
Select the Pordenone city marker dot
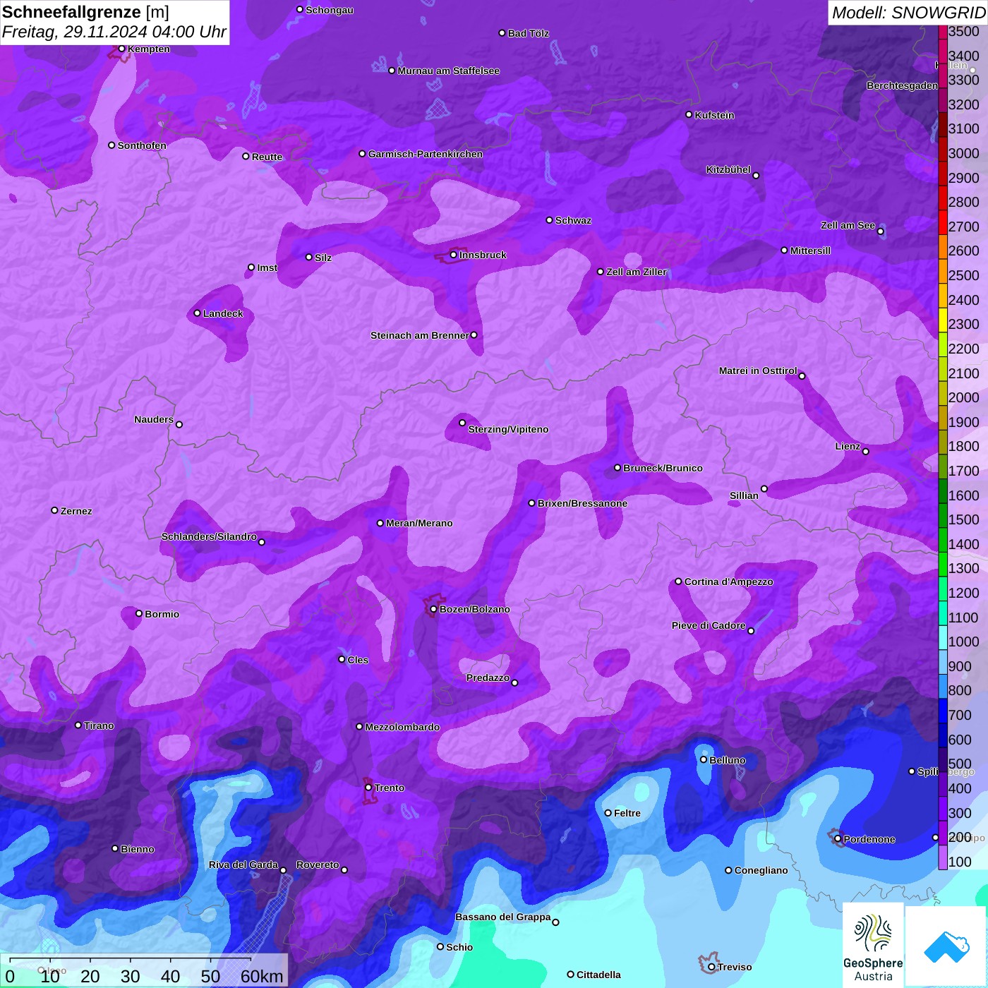[838, 839]
